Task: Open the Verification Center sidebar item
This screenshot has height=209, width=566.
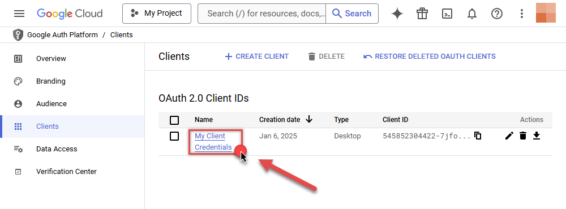Action: point(72,172)
